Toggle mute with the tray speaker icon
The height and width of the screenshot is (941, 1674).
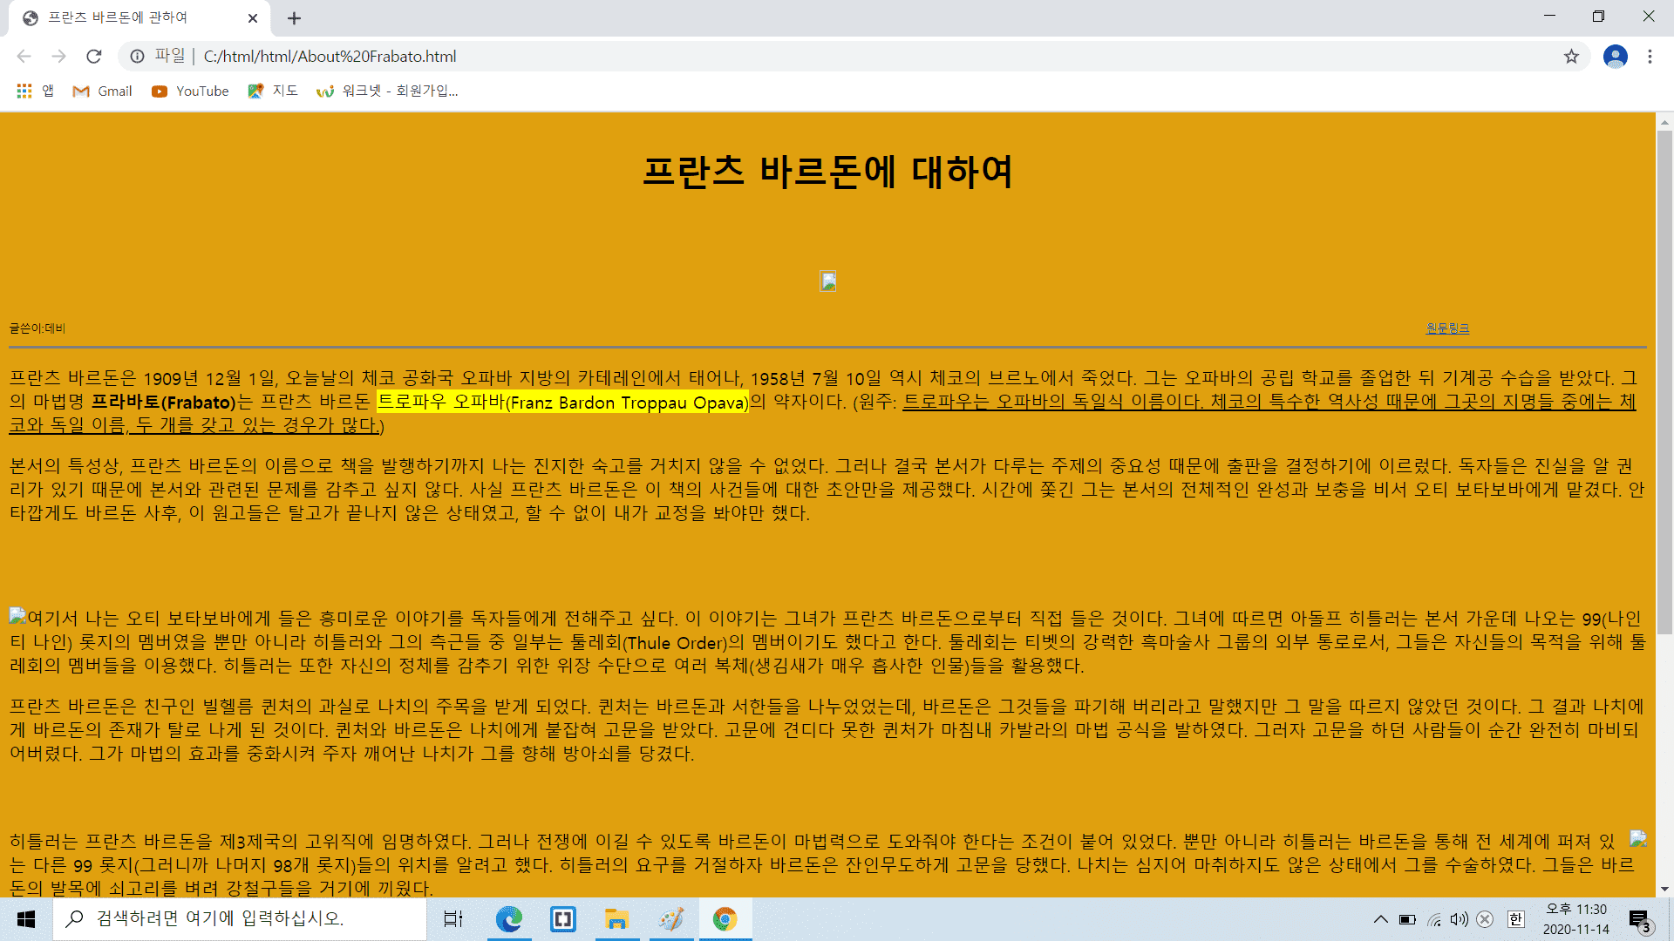pos(1459,919)
